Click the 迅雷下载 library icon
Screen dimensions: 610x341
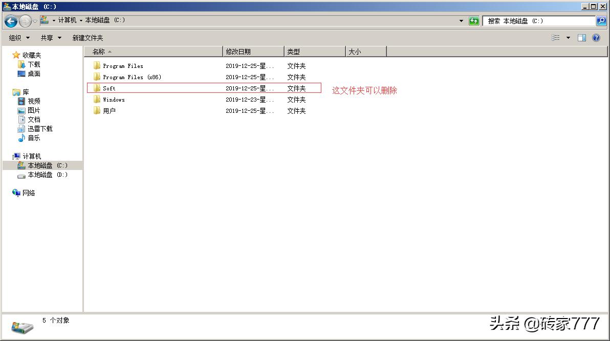tap(21, 129)
